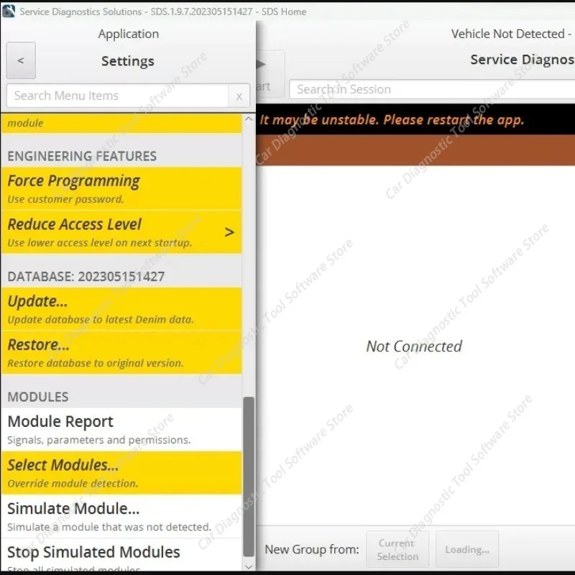Open Select Modules... override option
This screenshot has width=575, height=575.
[121, 473]
